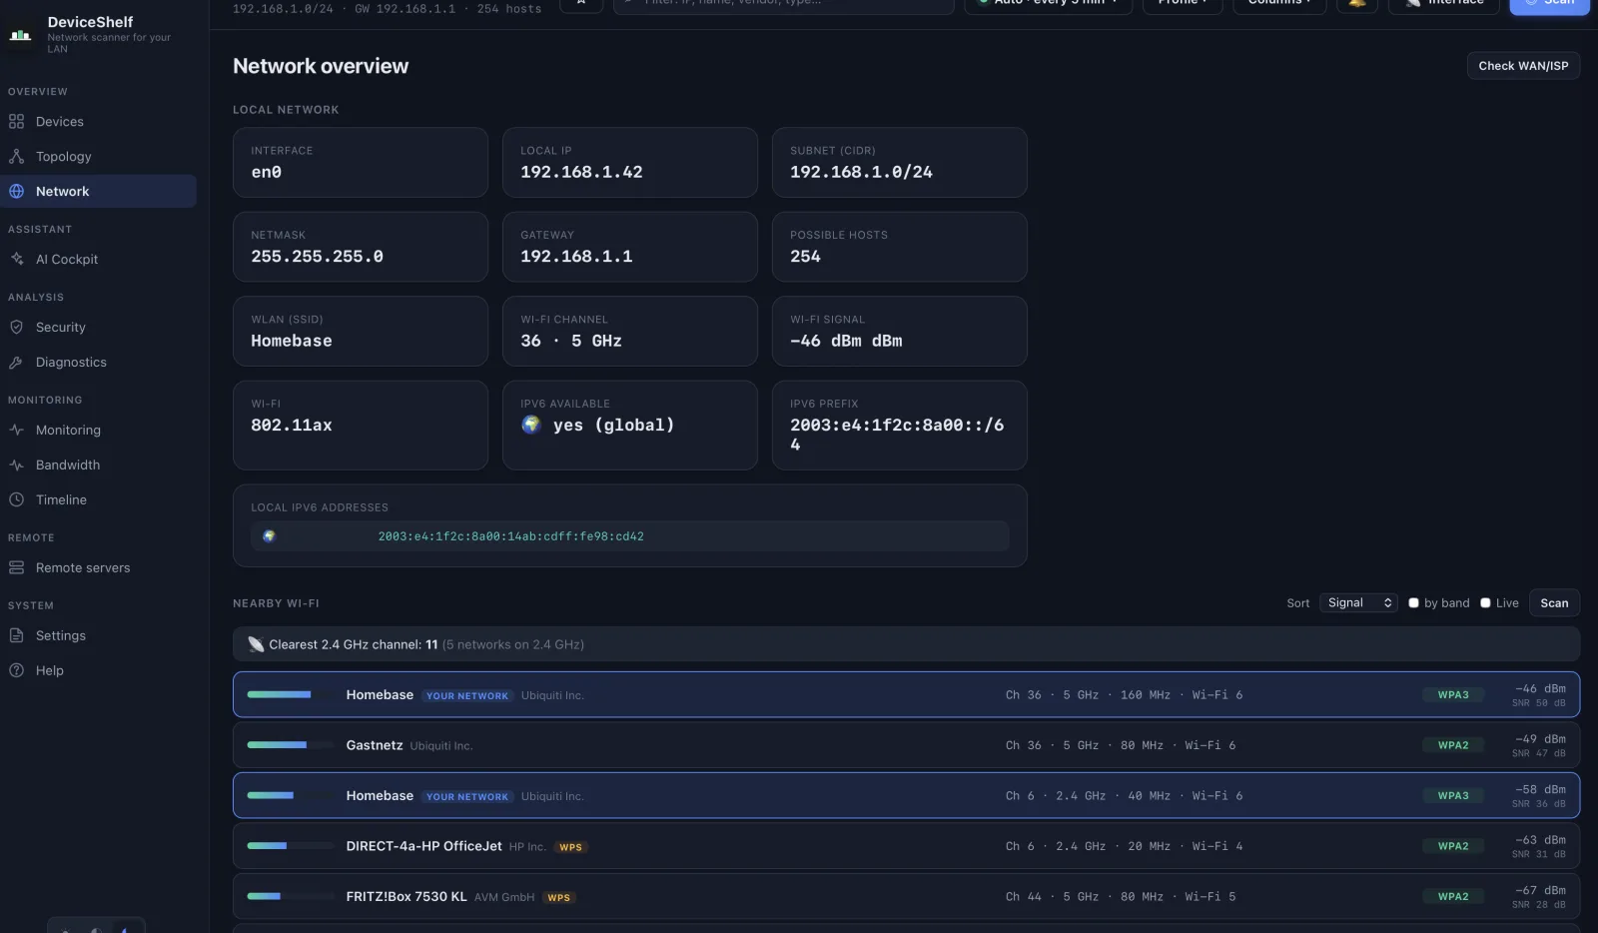Click the '-49 dBm' reading of Gastnetz
Image resolution: width=1598 pixels, height=933 pixels.
tap(1540, 740)
